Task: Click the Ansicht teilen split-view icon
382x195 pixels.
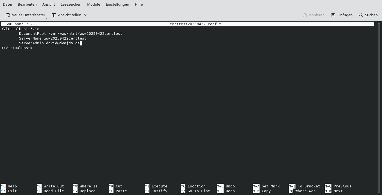Action: coord(54,15)
